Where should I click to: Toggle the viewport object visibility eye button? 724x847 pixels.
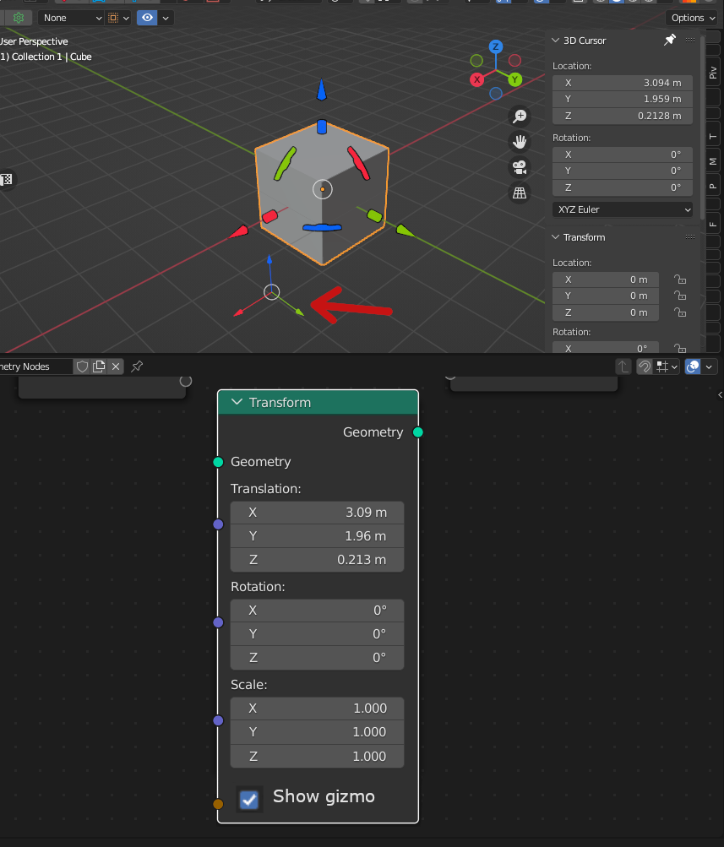(147, 18)
